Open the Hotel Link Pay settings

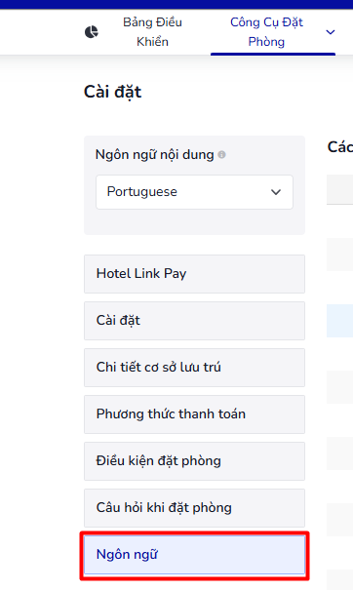(194, 274)
